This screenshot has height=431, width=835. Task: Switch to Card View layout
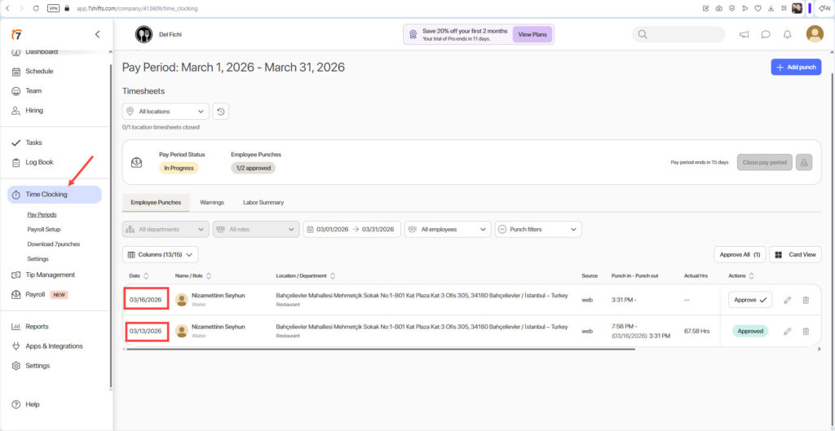(x=795, y=254)
